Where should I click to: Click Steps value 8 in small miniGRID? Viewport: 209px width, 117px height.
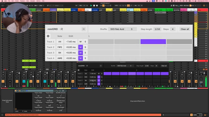(156, 66)
